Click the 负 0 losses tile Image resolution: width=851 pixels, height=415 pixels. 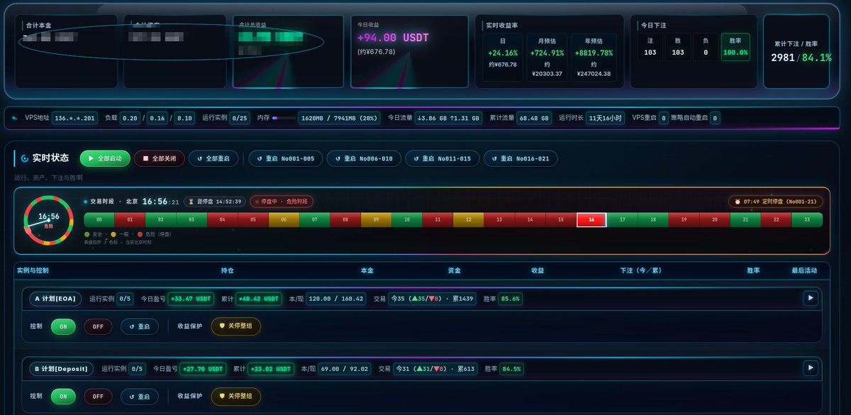tap(705, 48)
